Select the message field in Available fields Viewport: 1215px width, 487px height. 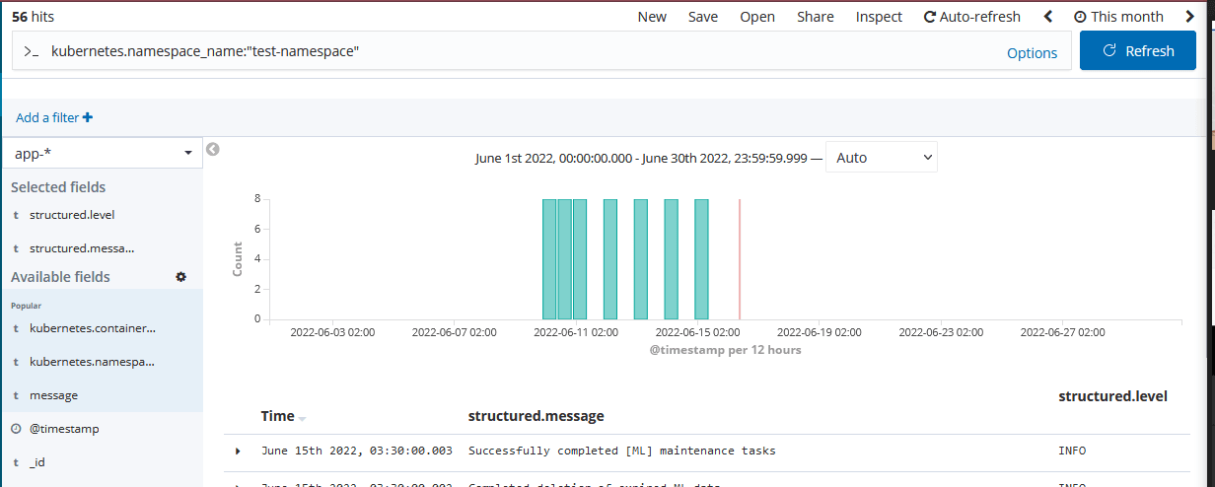click(53, 395)
